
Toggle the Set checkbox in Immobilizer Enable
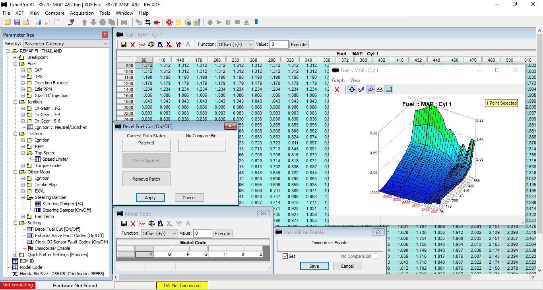coord(285,256)
